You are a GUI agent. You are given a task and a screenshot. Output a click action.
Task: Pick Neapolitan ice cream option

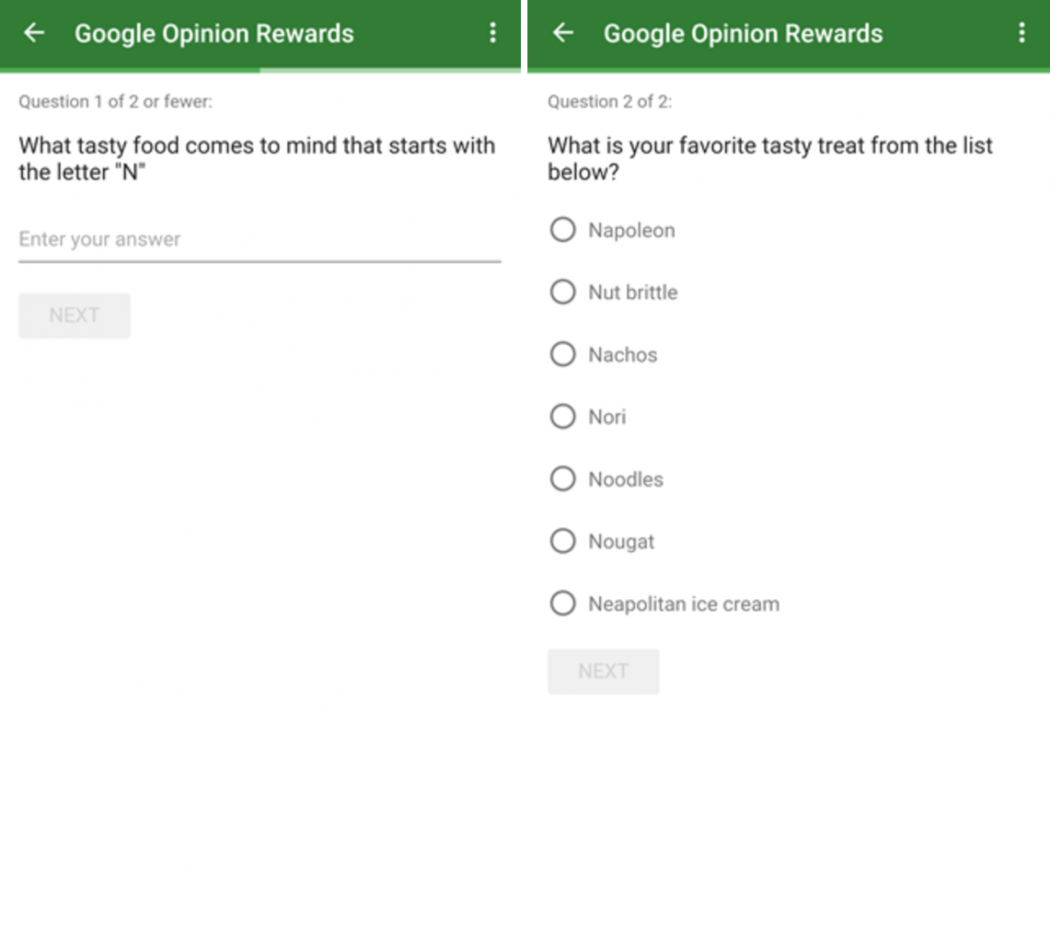(562, 604)
